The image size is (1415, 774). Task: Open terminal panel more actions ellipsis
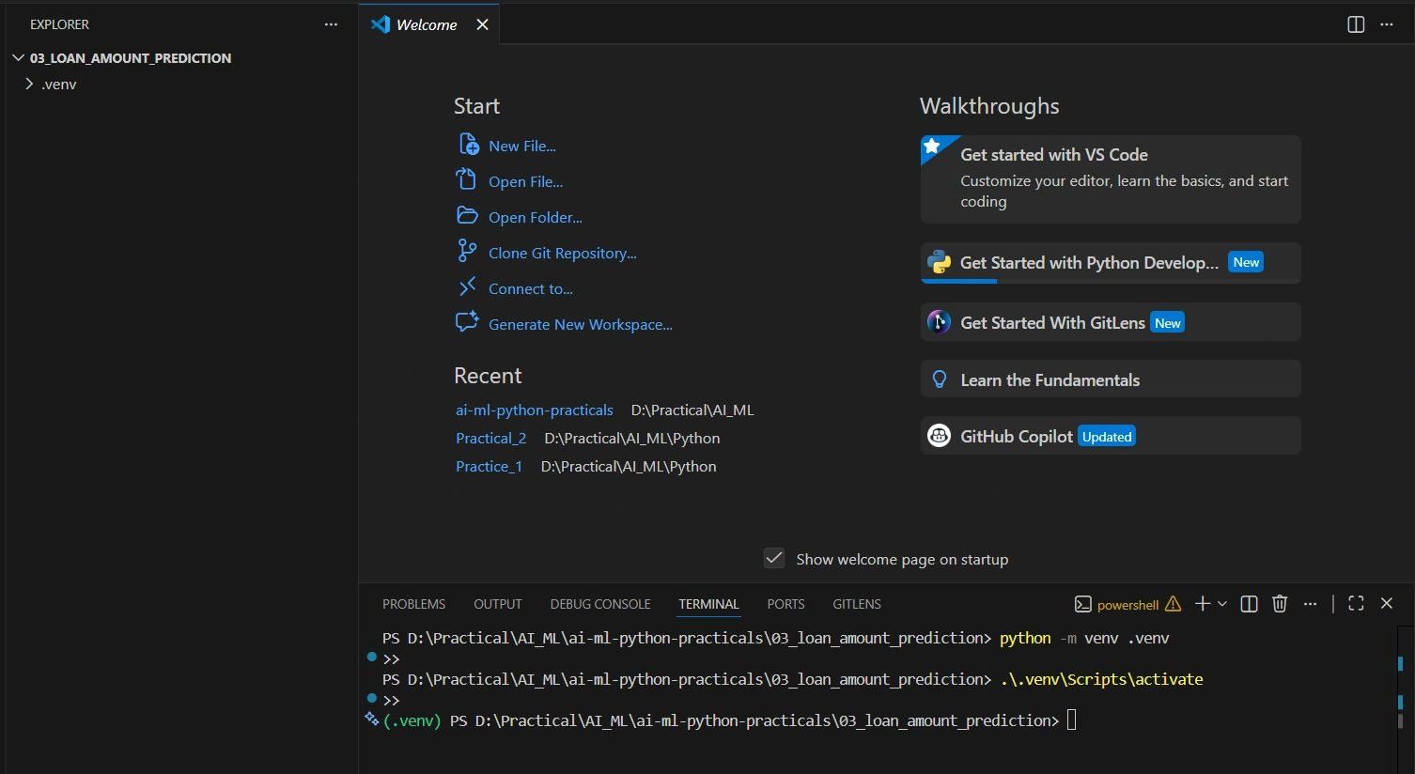click(1311, 604)
